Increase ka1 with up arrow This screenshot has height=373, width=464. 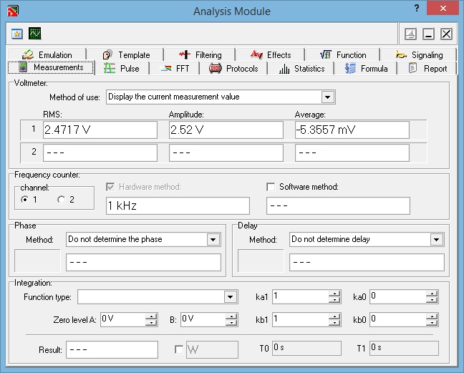pos(334,294)
